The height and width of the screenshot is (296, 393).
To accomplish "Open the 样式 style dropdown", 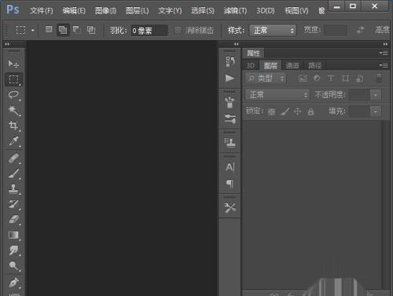I will (273, 31).
